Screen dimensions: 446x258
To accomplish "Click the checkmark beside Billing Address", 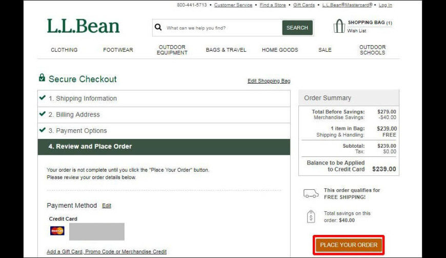I will coord(43,114).
